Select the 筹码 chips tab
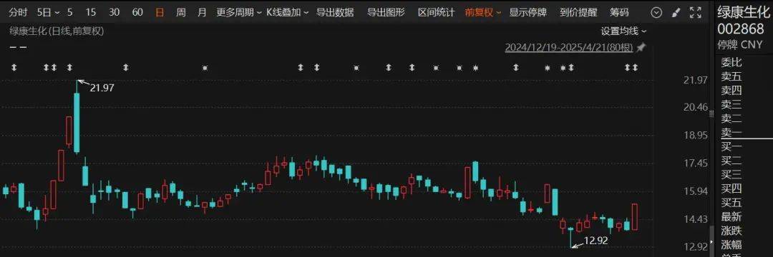This screenshot has height=257, width=773. tap(619, 12)
